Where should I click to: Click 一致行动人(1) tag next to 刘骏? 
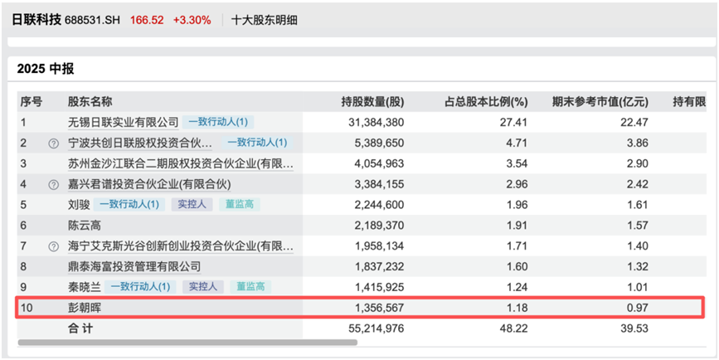[x=129, y=205]
